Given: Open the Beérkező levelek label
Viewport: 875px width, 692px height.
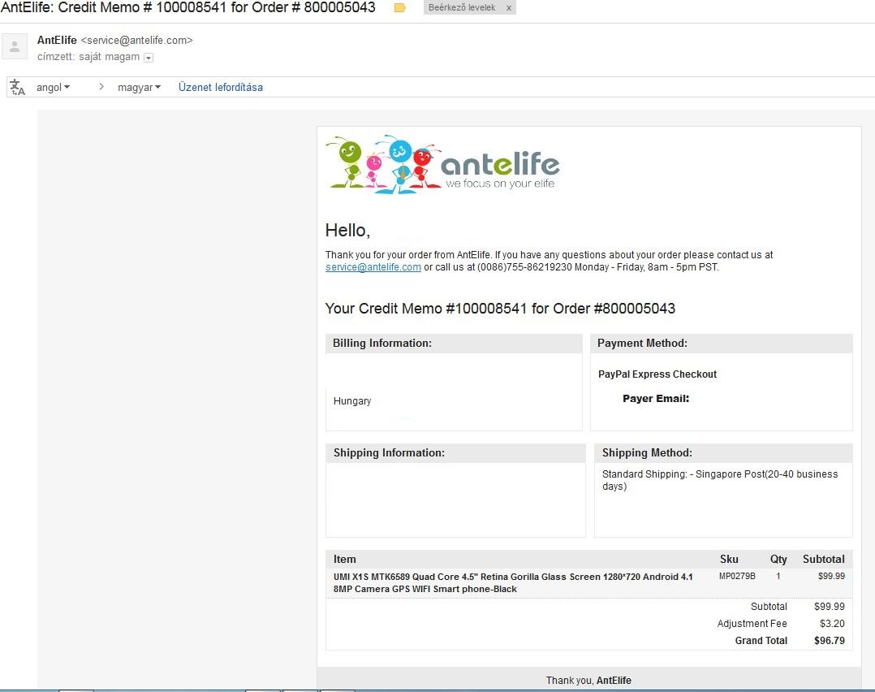Looking at the screenshot, I should (x=462, y=8).
